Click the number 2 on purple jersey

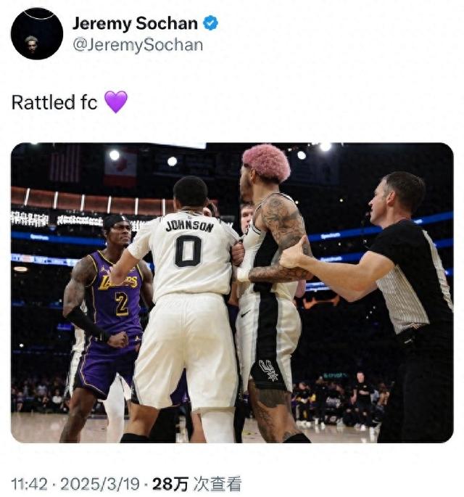click(x=123, y=303)
